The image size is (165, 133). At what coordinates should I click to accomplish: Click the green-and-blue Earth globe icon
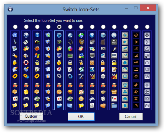tap(81, 35)
